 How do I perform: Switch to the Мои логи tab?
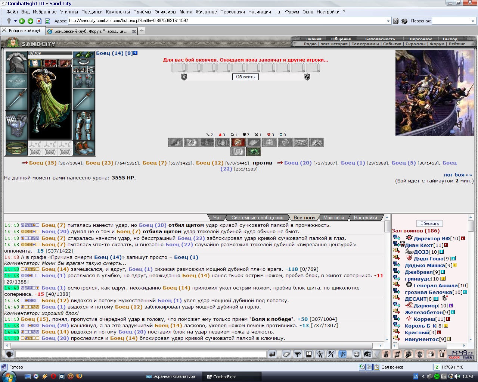point(333,217)
